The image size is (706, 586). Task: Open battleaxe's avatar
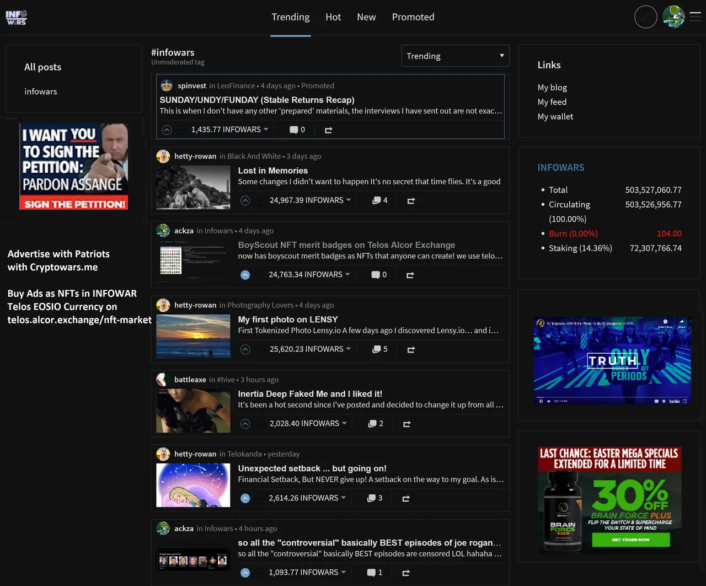[x=163, y=380]
